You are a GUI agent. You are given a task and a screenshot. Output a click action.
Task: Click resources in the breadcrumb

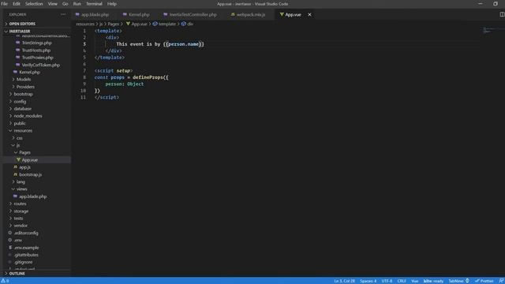[85, 24]
